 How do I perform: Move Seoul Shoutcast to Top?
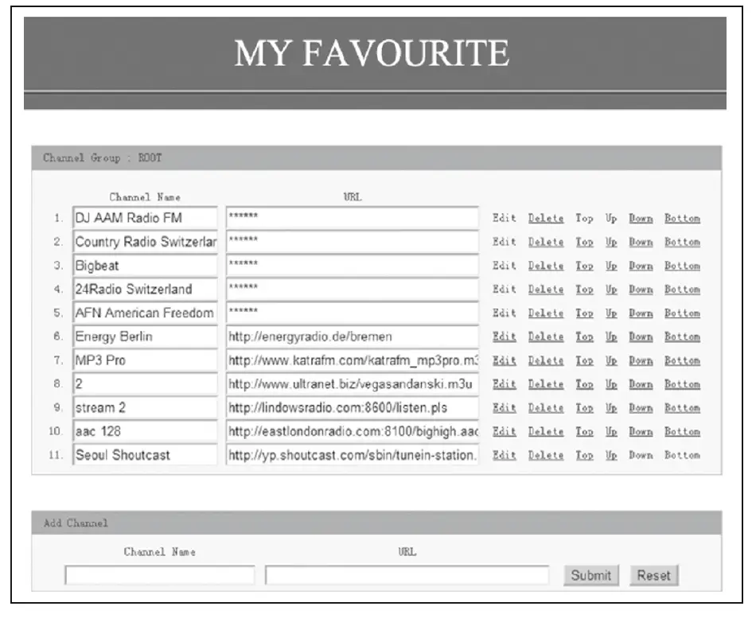point(584,455)
